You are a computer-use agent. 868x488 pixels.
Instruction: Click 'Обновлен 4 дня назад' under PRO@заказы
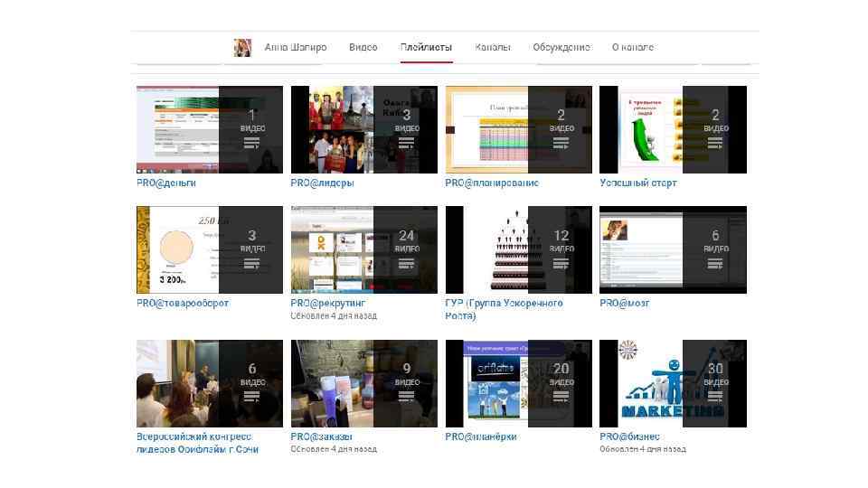coord(334,449)
